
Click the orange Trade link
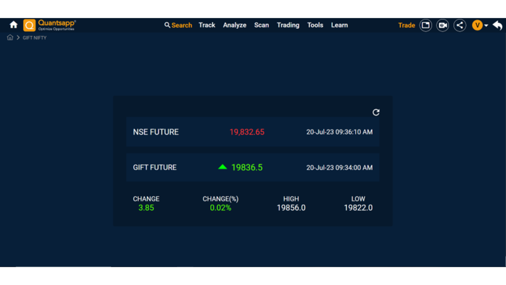[x=407, y=25]
